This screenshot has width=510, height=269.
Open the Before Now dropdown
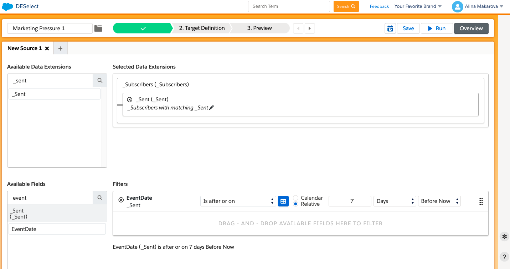[x=439, y=201]
